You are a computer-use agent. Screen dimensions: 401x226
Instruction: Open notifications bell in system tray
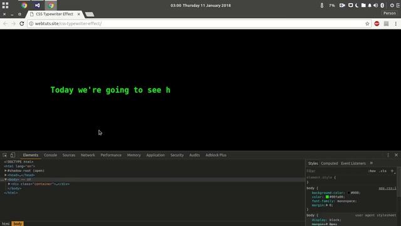point(370,5)
